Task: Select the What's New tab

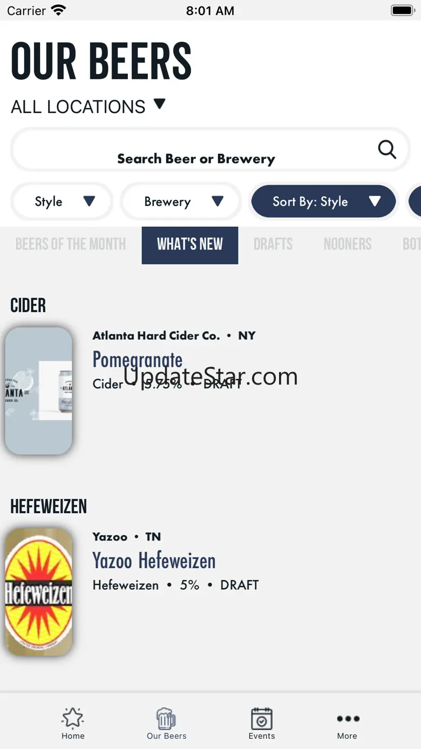Action: 190,245
